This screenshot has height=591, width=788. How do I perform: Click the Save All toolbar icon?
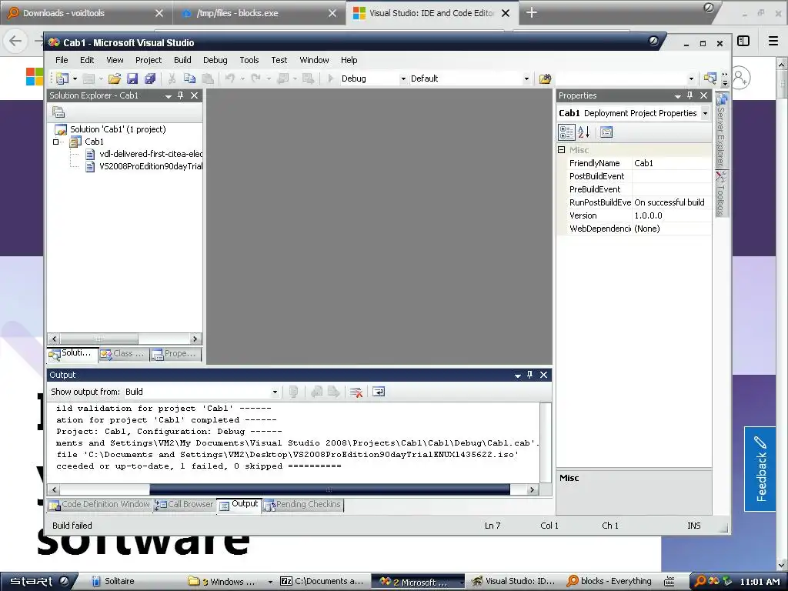click(x=150, y=78)
